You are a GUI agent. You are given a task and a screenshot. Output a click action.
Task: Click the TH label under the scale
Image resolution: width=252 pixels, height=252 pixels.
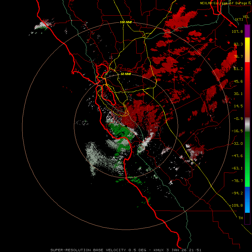(x=241, y=218)
